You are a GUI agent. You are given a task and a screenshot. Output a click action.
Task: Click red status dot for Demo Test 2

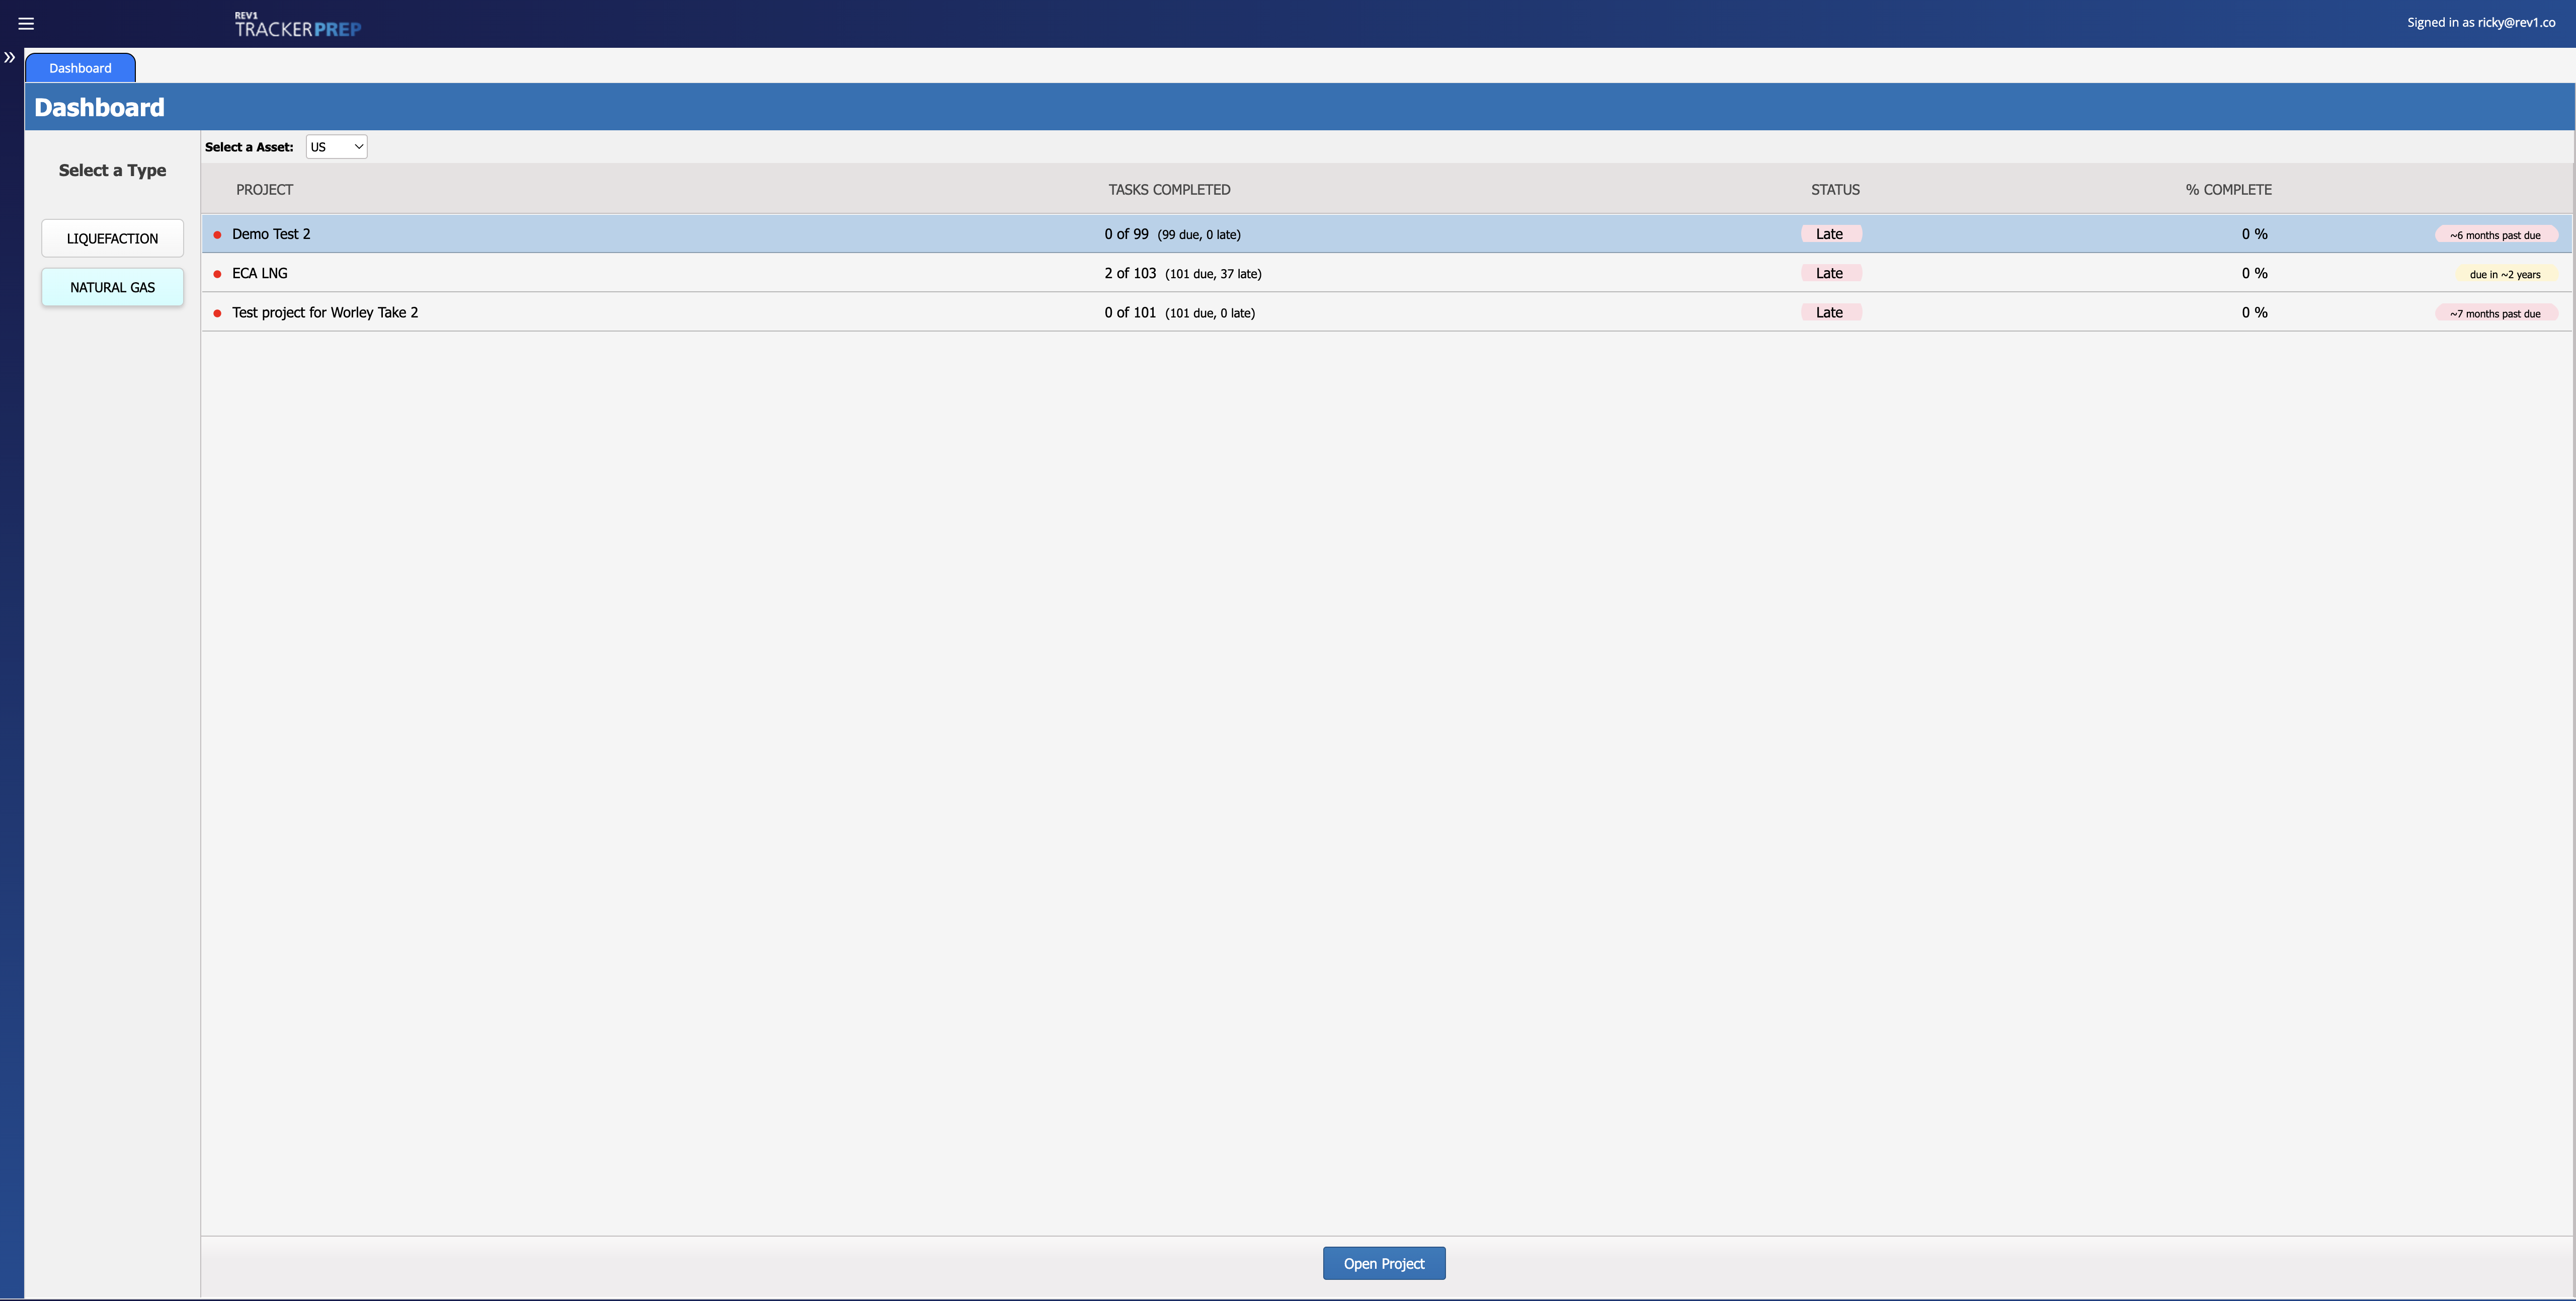217,235
